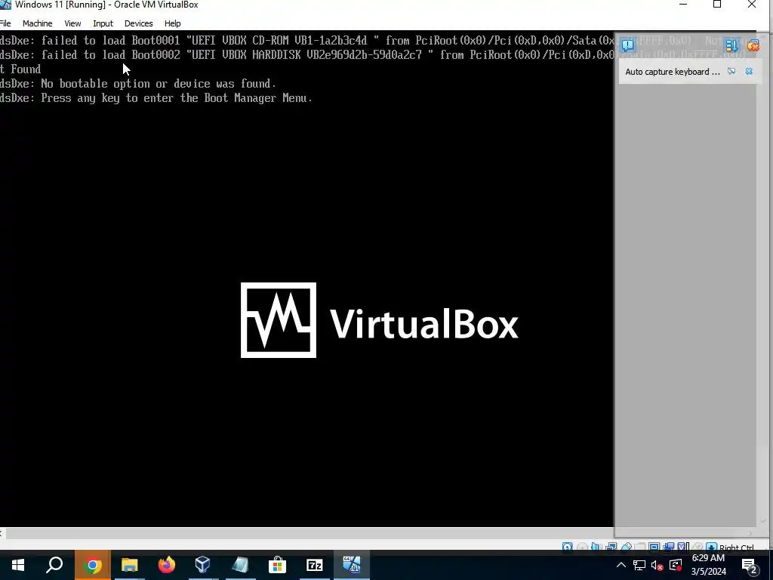Open the Devices menu
Image resolution: width=773 pixels, height=580 pixels.
[x=139, y=23]
